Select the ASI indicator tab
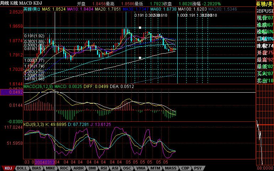Image resolution: width=274 pixels, height=171 pixels. click(x=115, y=168)
